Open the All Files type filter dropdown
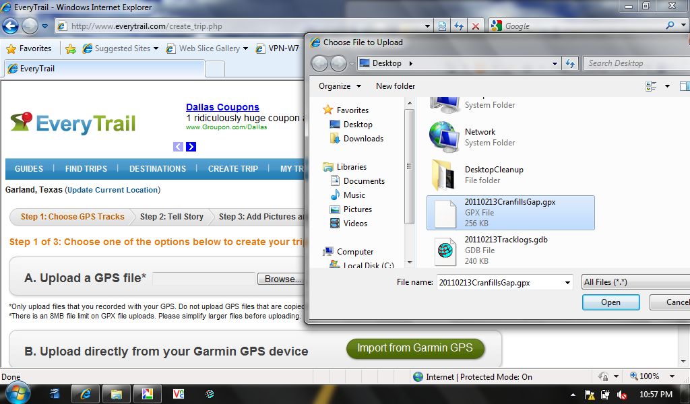Screen dimensions: 690x404 point(635,282)
